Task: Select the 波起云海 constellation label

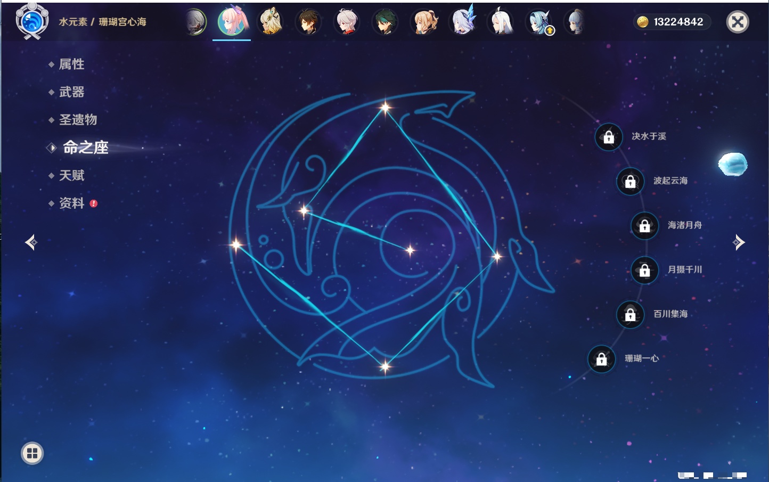Action: click(x=670, y=181)
